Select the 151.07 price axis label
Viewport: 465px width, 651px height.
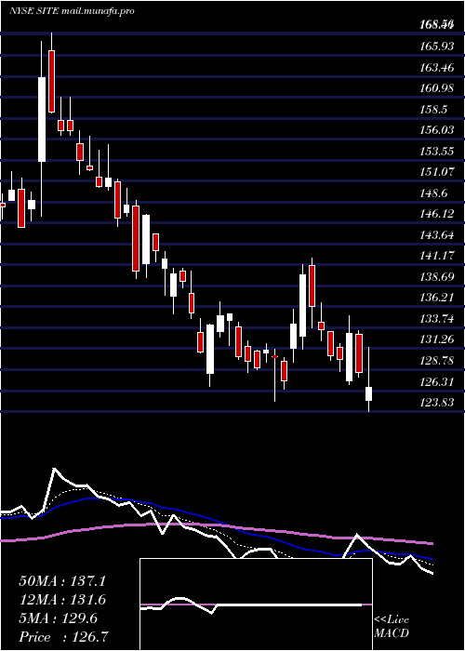click(x=436, y=172)
